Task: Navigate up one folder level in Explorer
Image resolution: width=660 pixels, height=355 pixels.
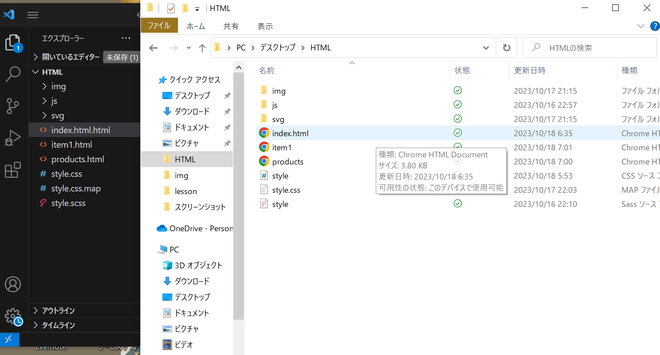Action: click(x=202, y=47)
